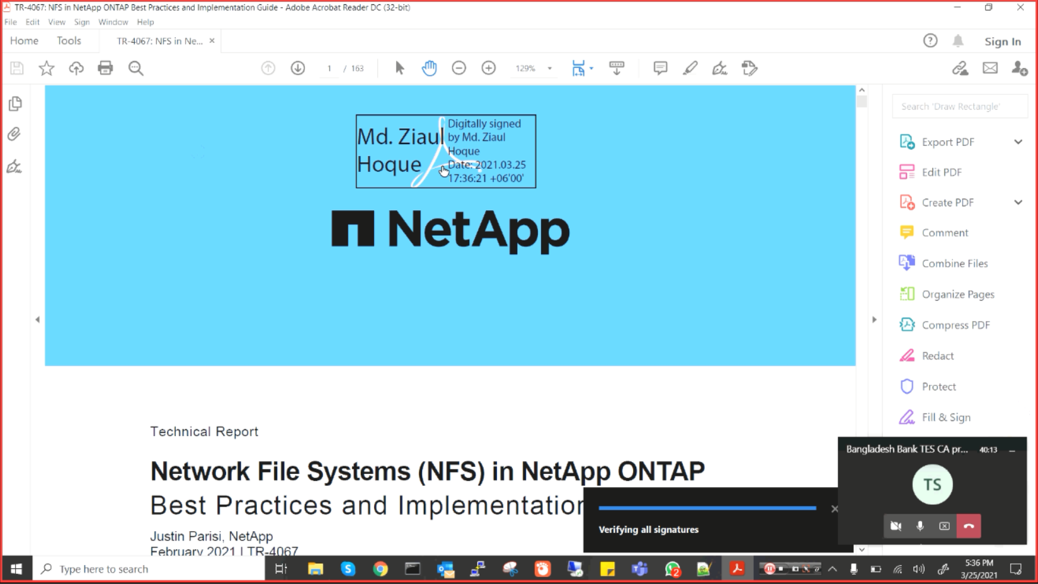Open the Signatures panel in left sidebar
Viewport: 1038px width, 584px height.
click(x=14, y=167)
